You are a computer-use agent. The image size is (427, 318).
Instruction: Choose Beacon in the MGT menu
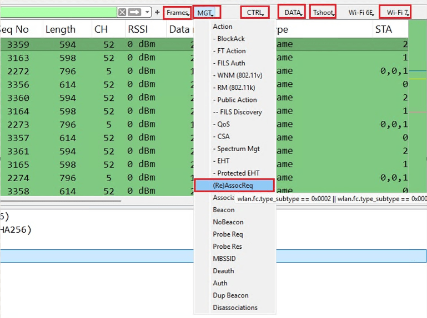[224, 210]
